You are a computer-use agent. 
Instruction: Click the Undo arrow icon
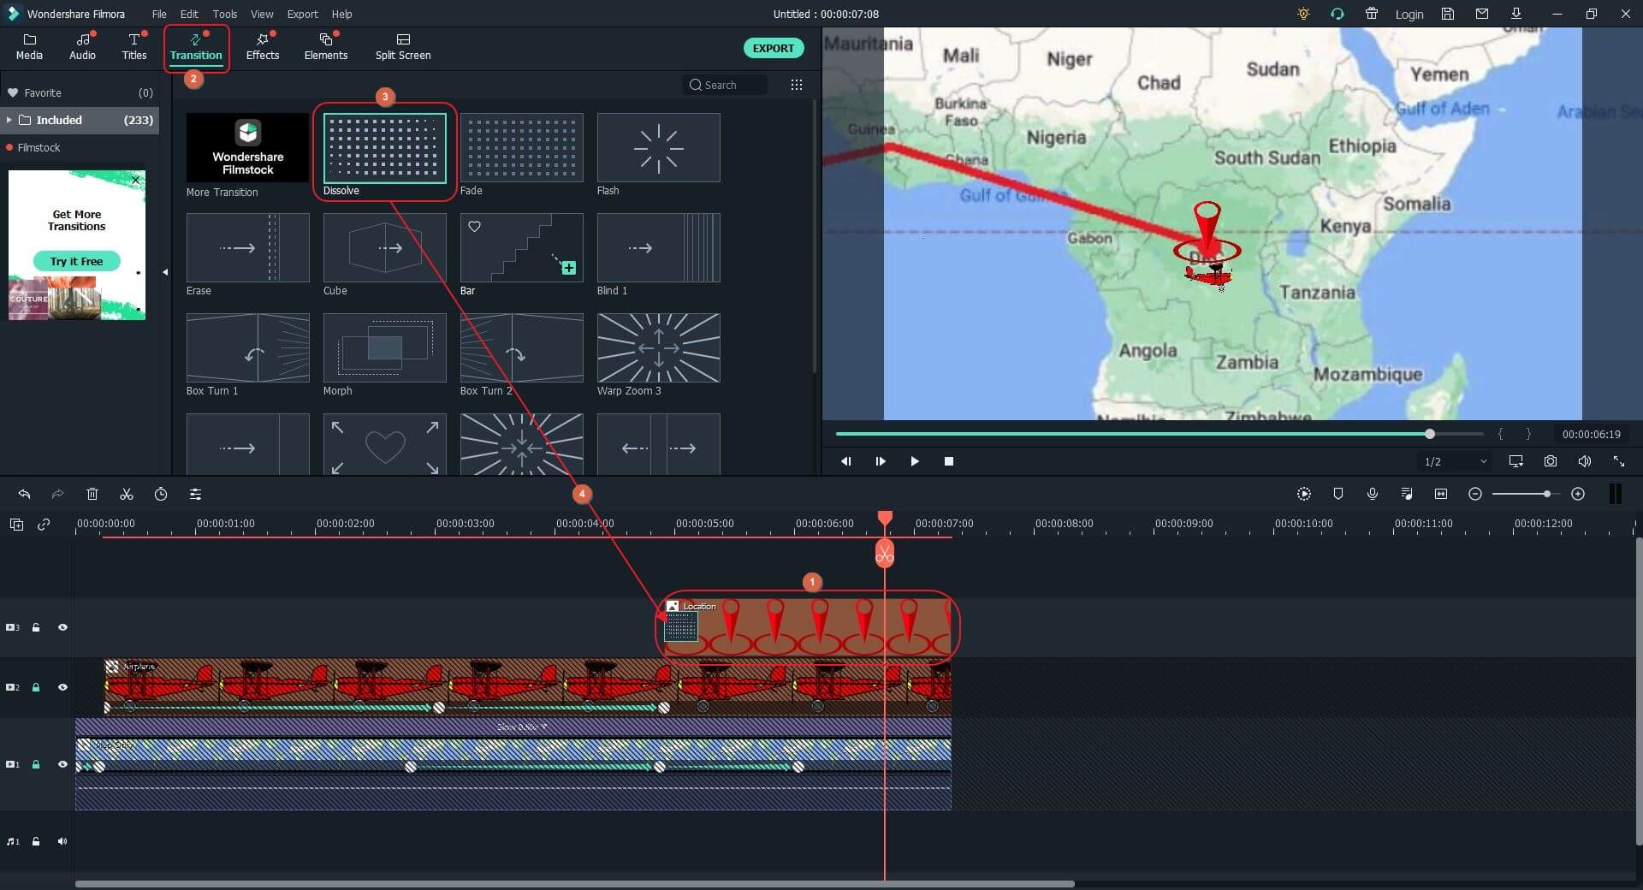coord(24,494)
